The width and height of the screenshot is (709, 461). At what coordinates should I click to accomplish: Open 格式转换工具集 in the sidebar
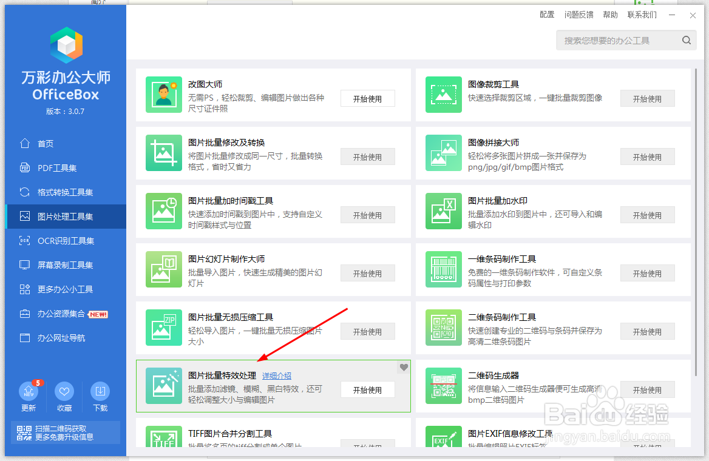tap(66, 192)
